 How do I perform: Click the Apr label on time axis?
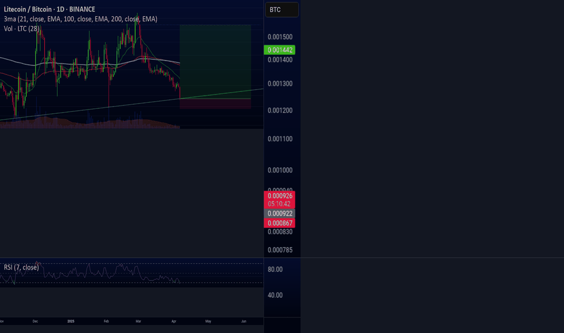click(x=174, y=321)
